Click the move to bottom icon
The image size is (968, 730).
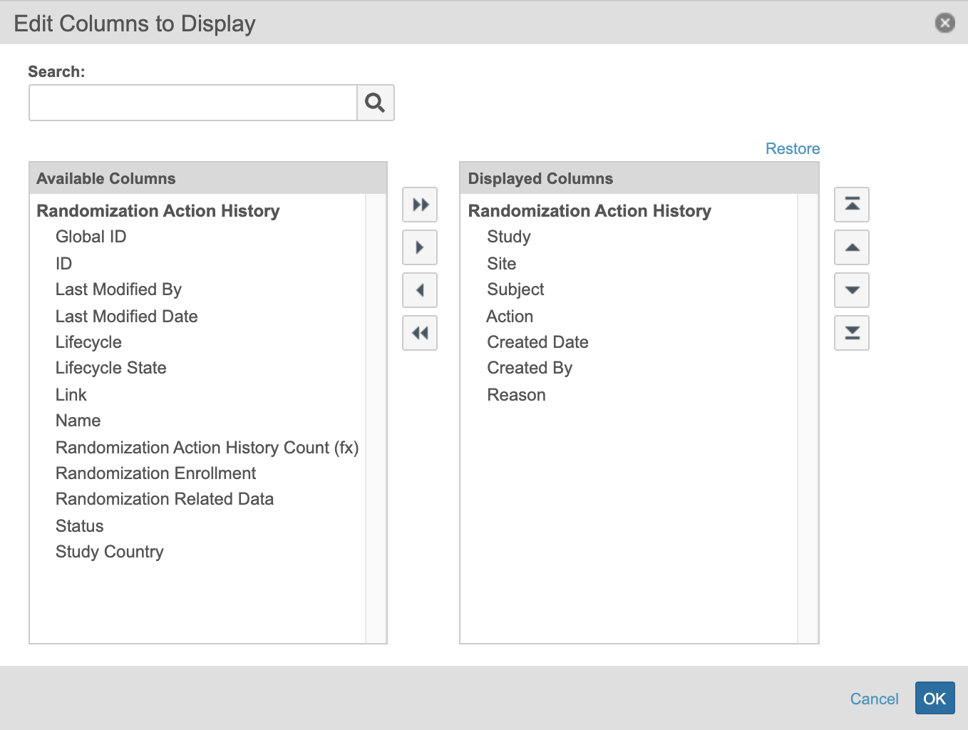tap(852, 334)
